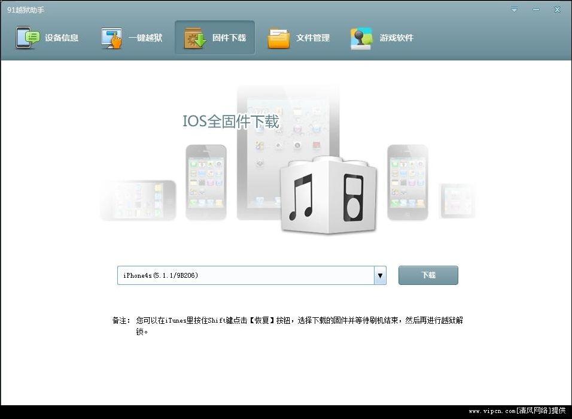Screen dimensions: 572x419
Task: Switch to the 一键越狱 tab
Action: point(145,38)
